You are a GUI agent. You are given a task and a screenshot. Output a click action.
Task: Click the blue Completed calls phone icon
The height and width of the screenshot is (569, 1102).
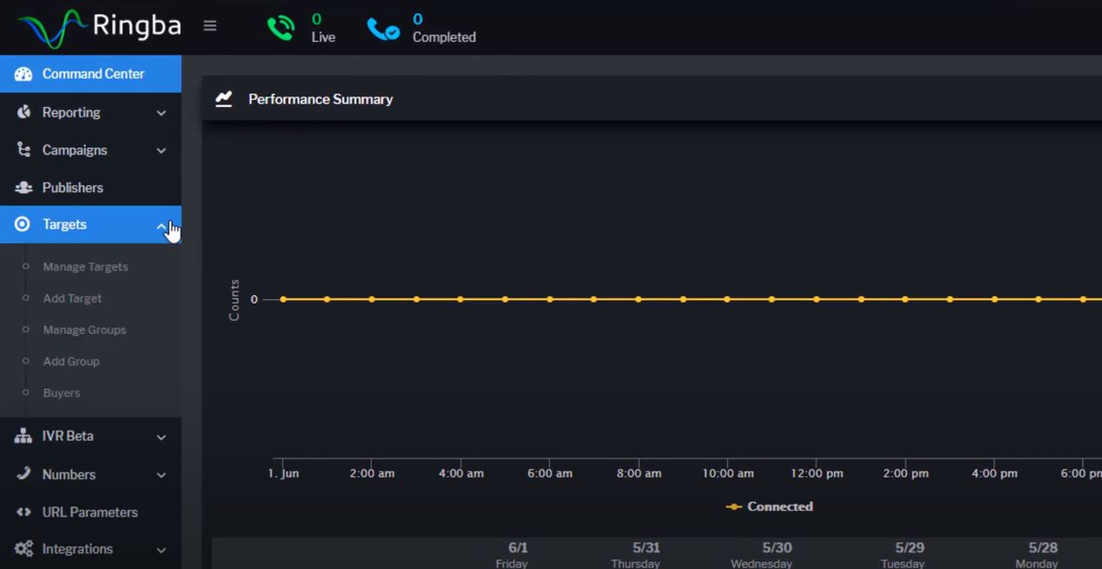[383, 30]
